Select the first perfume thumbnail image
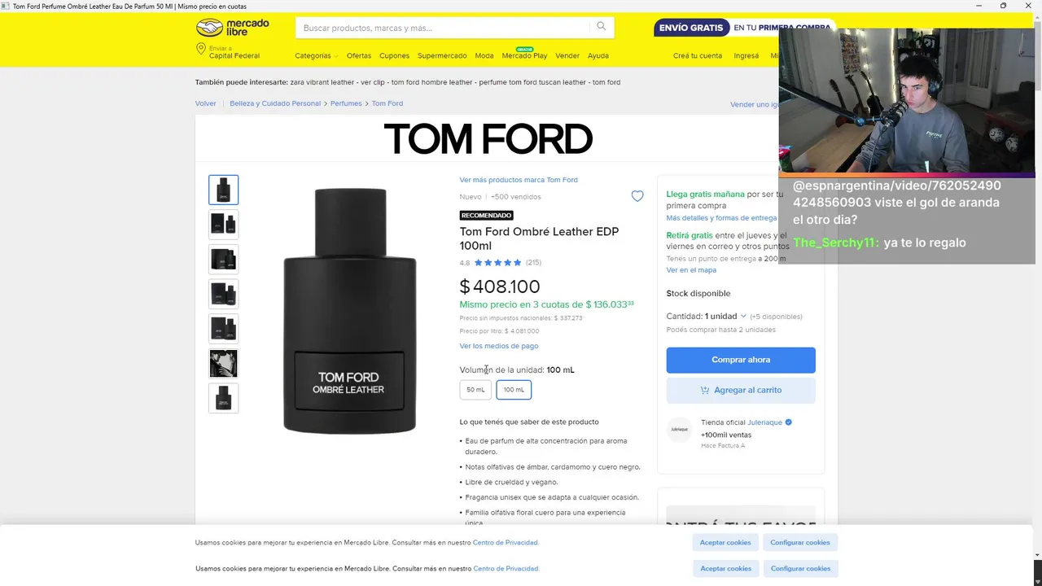The height and width of the screenshot is (586, 1042). (x=224, y=190)
